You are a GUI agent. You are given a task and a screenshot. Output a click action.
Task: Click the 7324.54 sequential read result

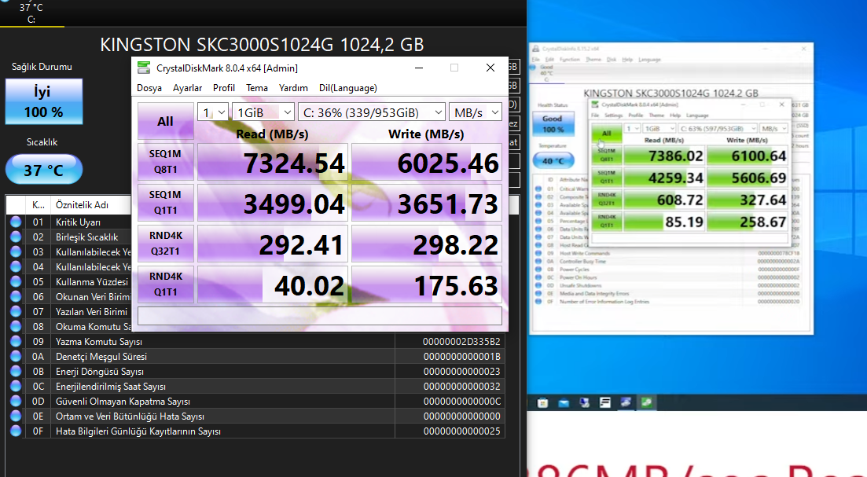pos(273,163)
